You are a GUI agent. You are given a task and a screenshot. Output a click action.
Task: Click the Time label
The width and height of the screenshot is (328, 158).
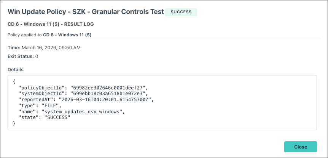coord(14,48)
